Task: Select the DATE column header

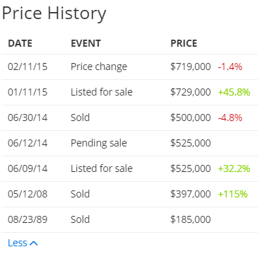Action: coord(20,43)
